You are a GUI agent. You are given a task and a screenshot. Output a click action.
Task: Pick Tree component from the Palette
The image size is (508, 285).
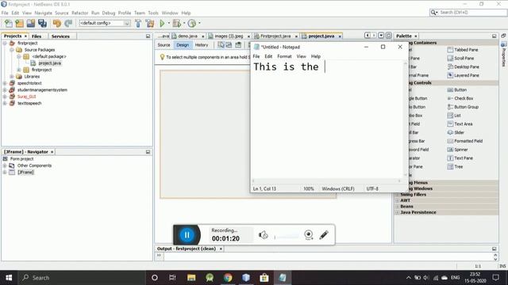tap(455, 167)
